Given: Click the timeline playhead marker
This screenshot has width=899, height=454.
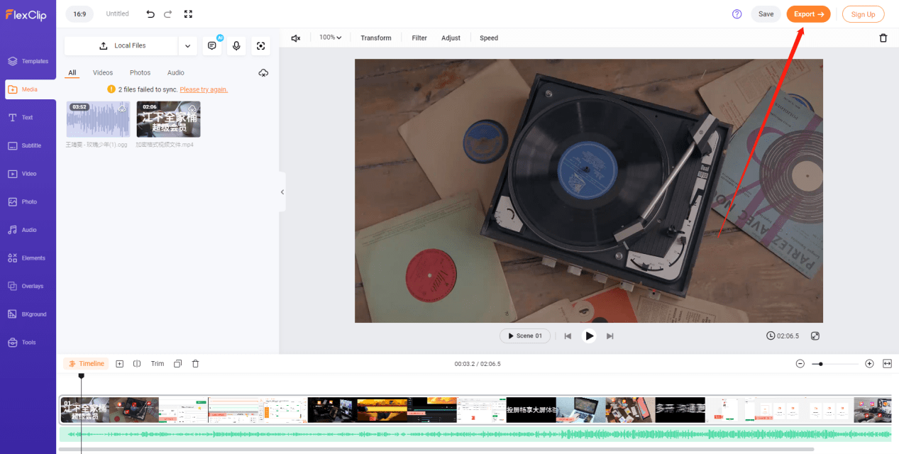Looking at the screenshot, I should tap(81, 376).
